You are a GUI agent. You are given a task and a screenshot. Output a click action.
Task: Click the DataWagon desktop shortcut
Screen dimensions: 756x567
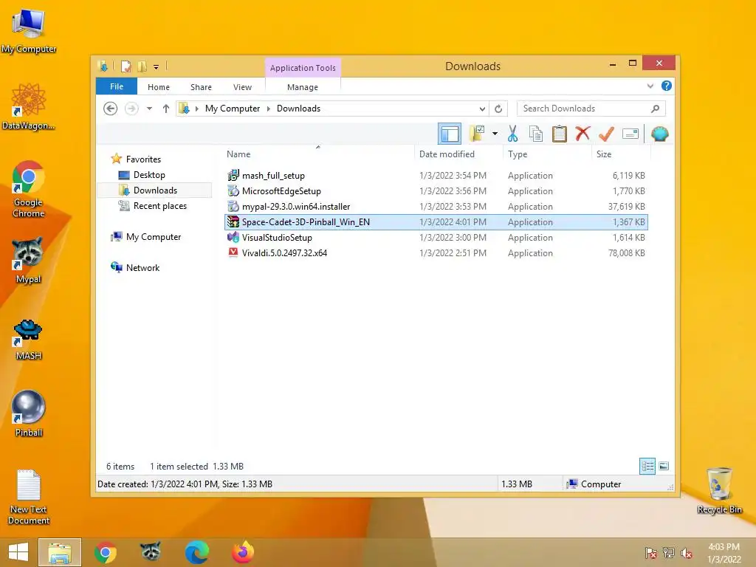click(x=29, y=106)
